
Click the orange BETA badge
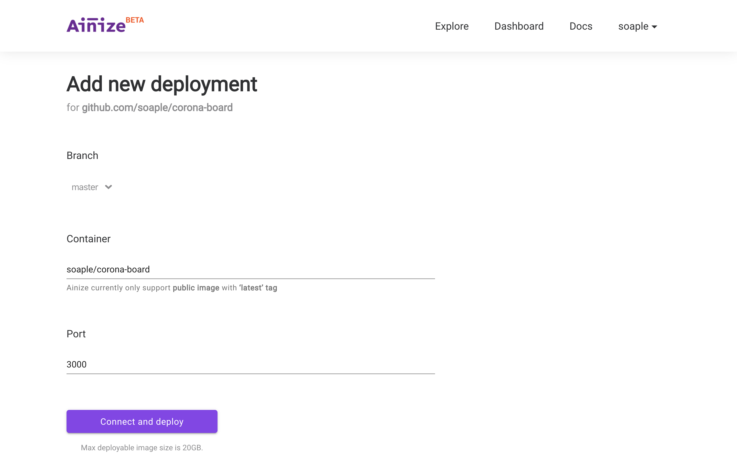click(x=135, y=20)
